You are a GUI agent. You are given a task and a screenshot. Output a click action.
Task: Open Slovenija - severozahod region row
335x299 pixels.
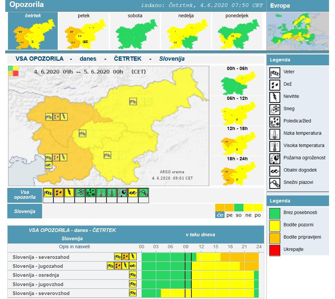(x=41, y=257)
